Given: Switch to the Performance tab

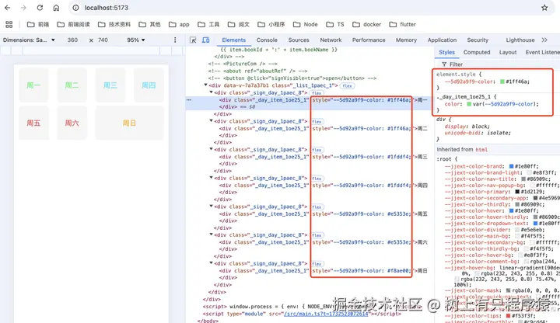Looking at the screenshot, I should 369,40.
